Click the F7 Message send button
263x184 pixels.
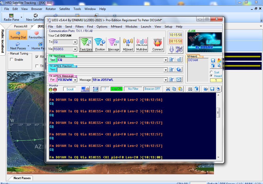(114, 45)
